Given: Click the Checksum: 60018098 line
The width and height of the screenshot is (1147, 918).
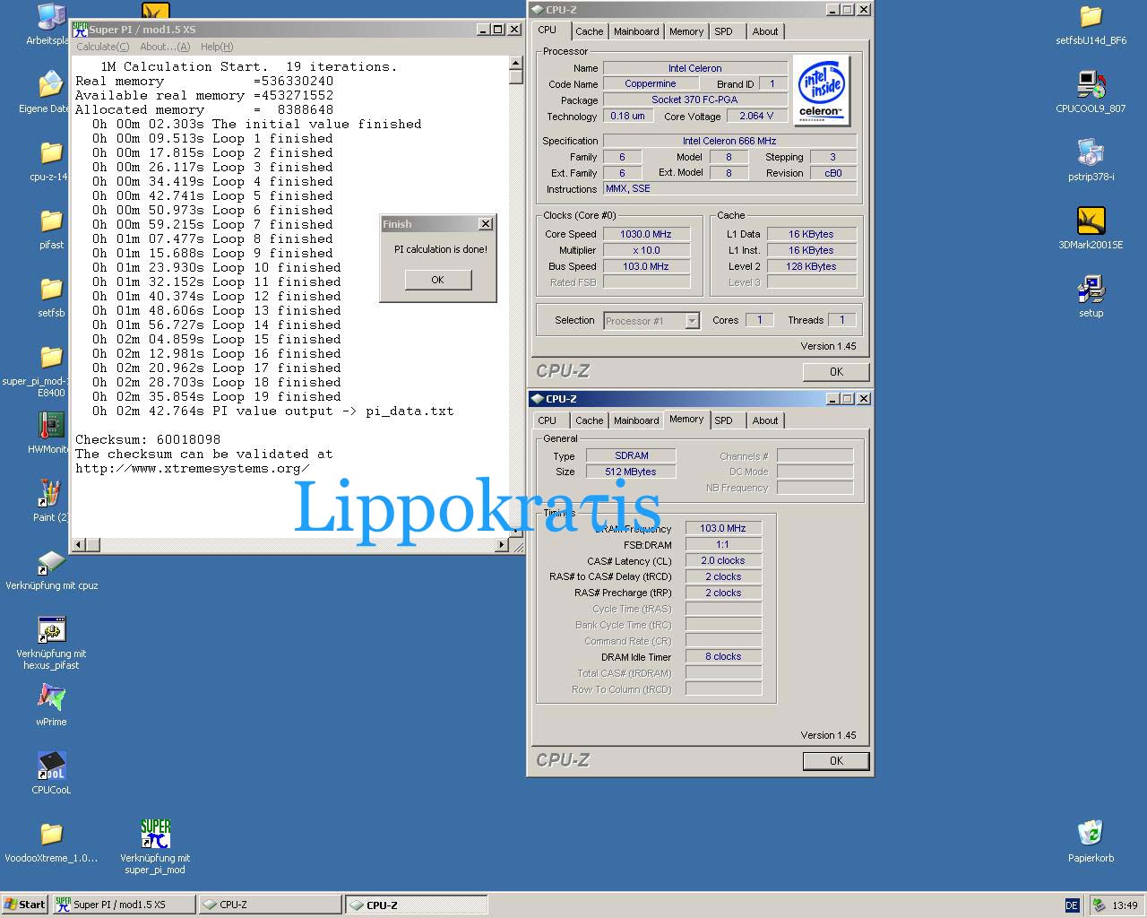Looking at the screenshot, I should [x=148, y=439].
